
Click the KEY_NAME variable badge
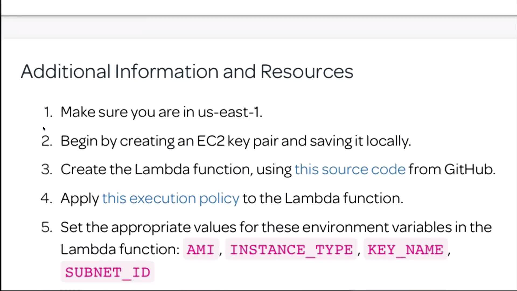[405, 250]
